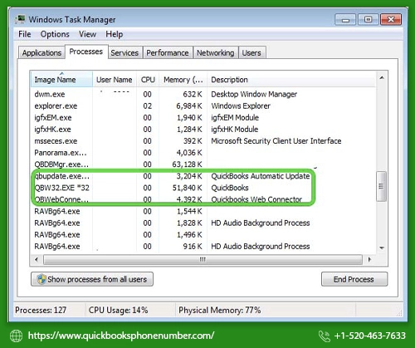
Task: Select the QBDBMgr.exe... process
Action: tap(203, 164)
